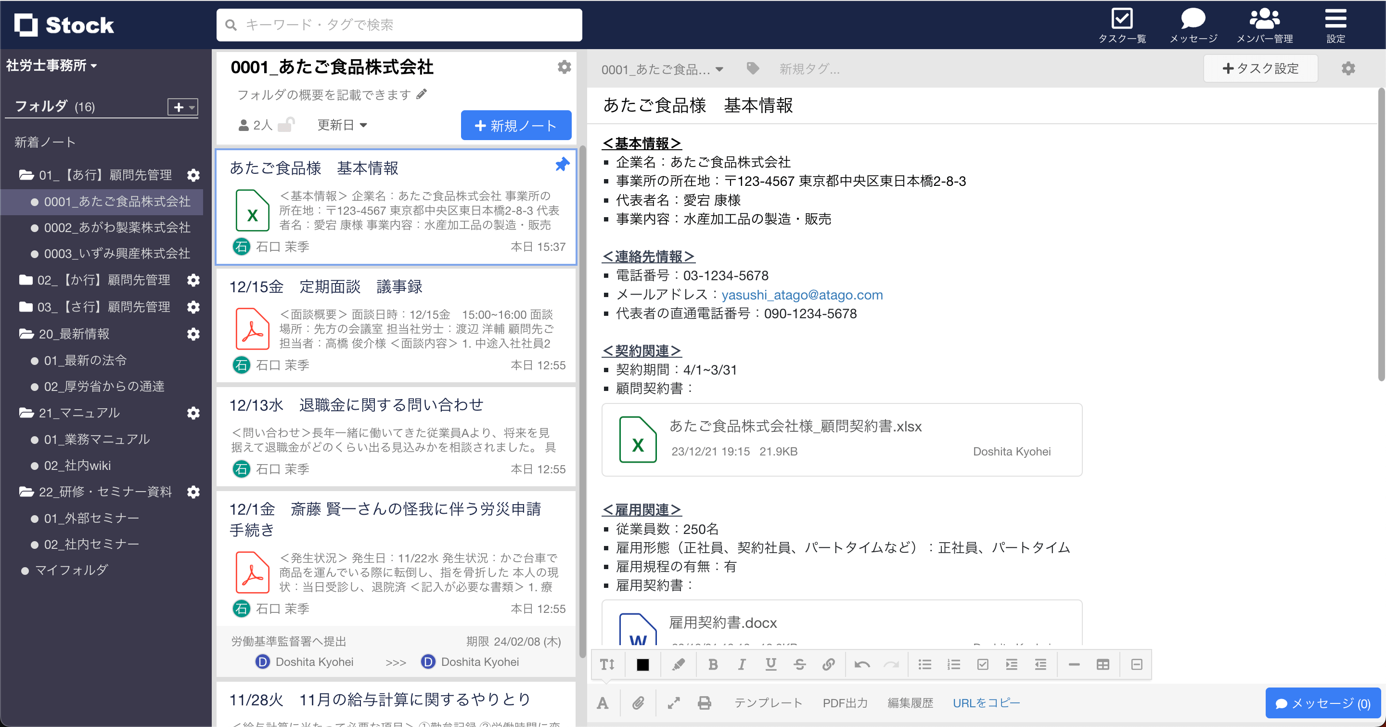This screenshot has width=1386, height=727.
Task: Click the print icon in the bottom toolbar
Action: tap(704, 702)
